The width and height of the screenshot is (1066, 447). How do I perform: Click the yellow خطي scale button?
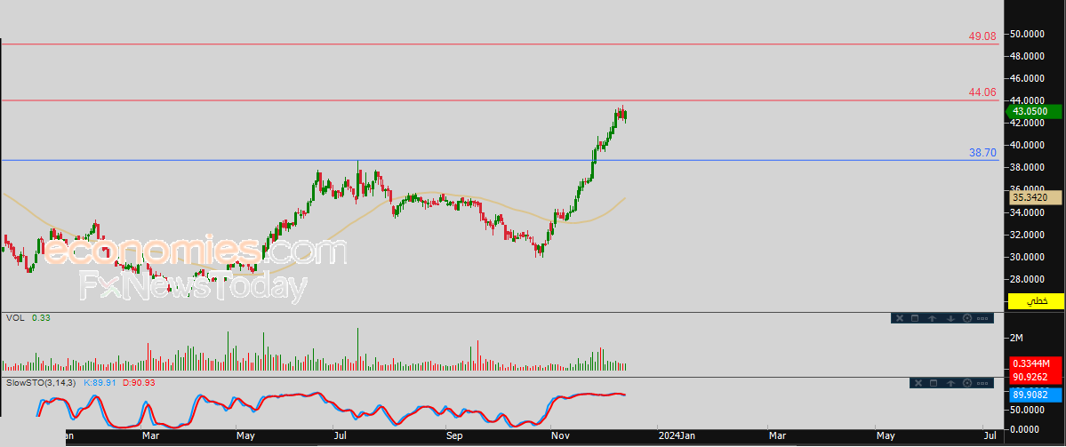point(1036,301)
